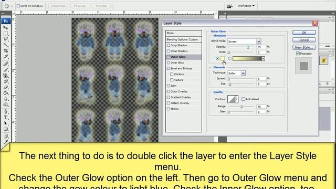The height and width of the screenshot is (189, 336).
Task: Click the Opacity slider handle
Action: (x=248, y=47)
